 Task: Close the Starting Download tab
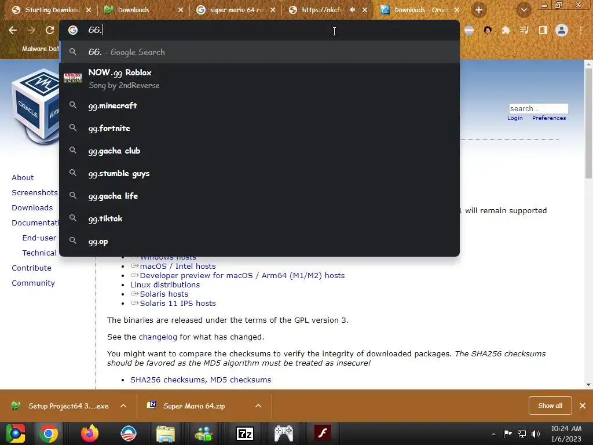click(x=89, y=10)
